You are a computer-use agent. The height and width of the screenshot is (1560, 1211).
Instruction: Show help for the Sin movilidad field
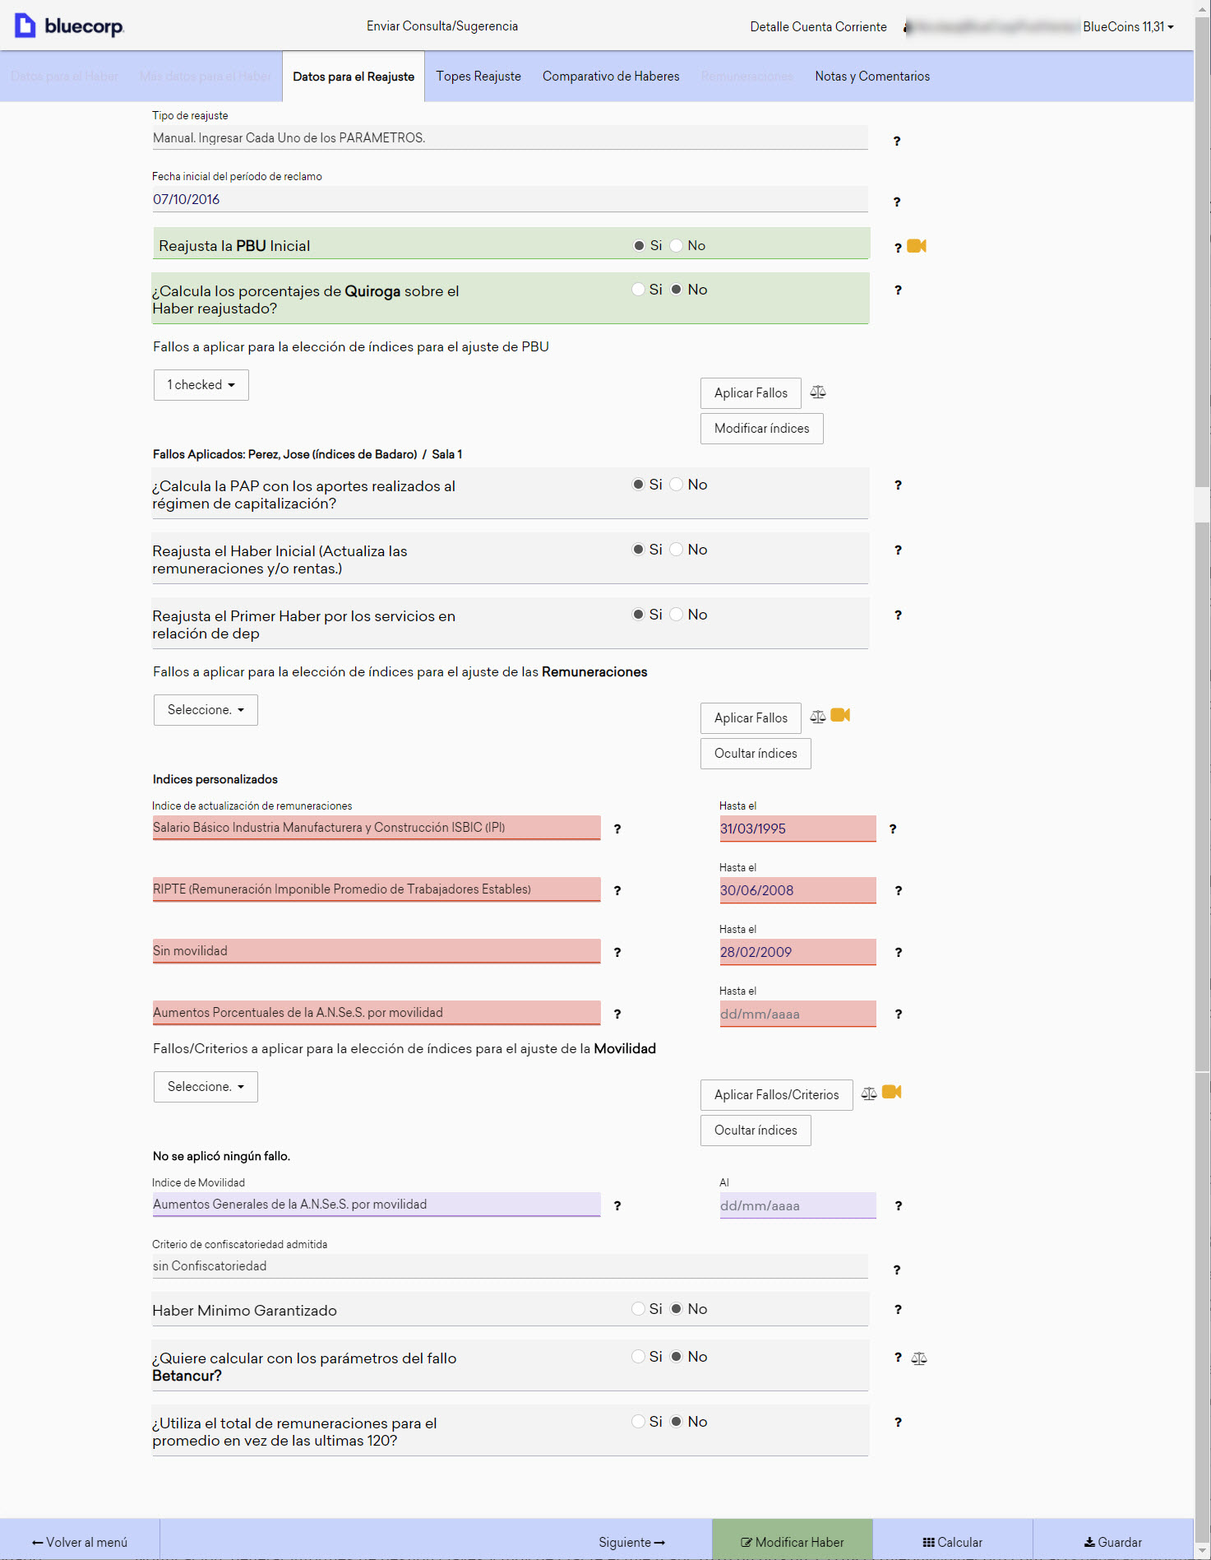click(x=617, y=953)
